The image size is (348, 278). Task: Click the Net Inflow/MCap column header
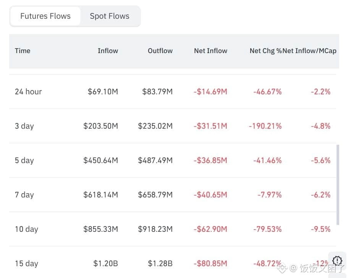pos(310,51)
